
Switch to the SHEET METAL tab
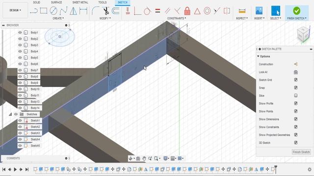click(x=80, y=2)
